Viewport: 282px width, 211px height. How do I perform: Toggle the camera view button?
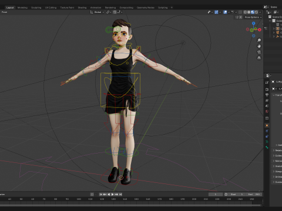pos(259,52)
